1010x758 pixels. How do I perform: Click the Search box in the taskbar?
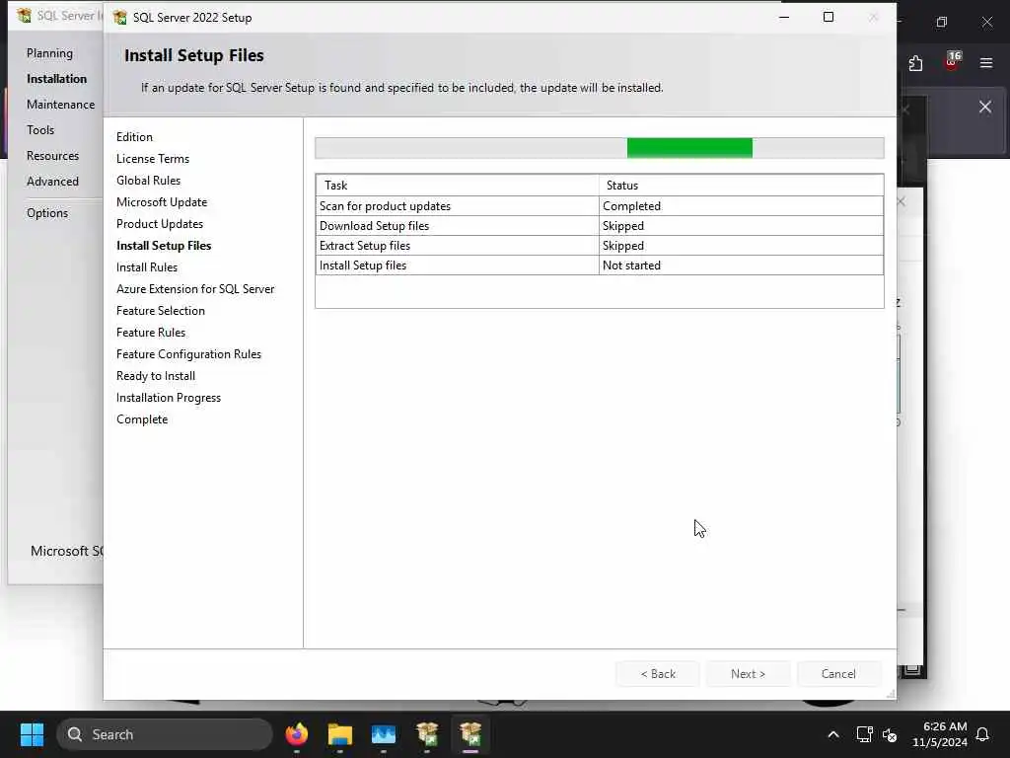click(165, 734)
